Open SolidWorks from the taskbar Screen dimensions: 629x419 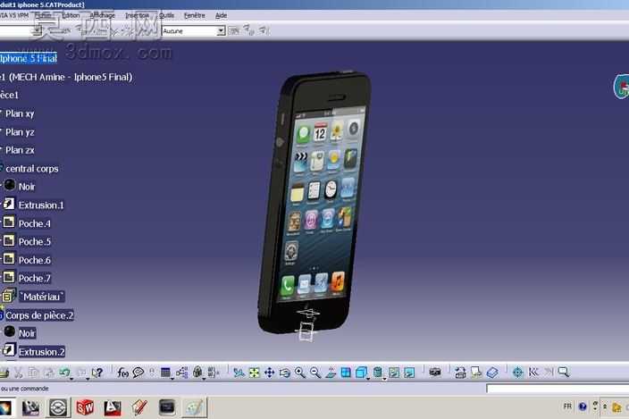tap(85, 407)
